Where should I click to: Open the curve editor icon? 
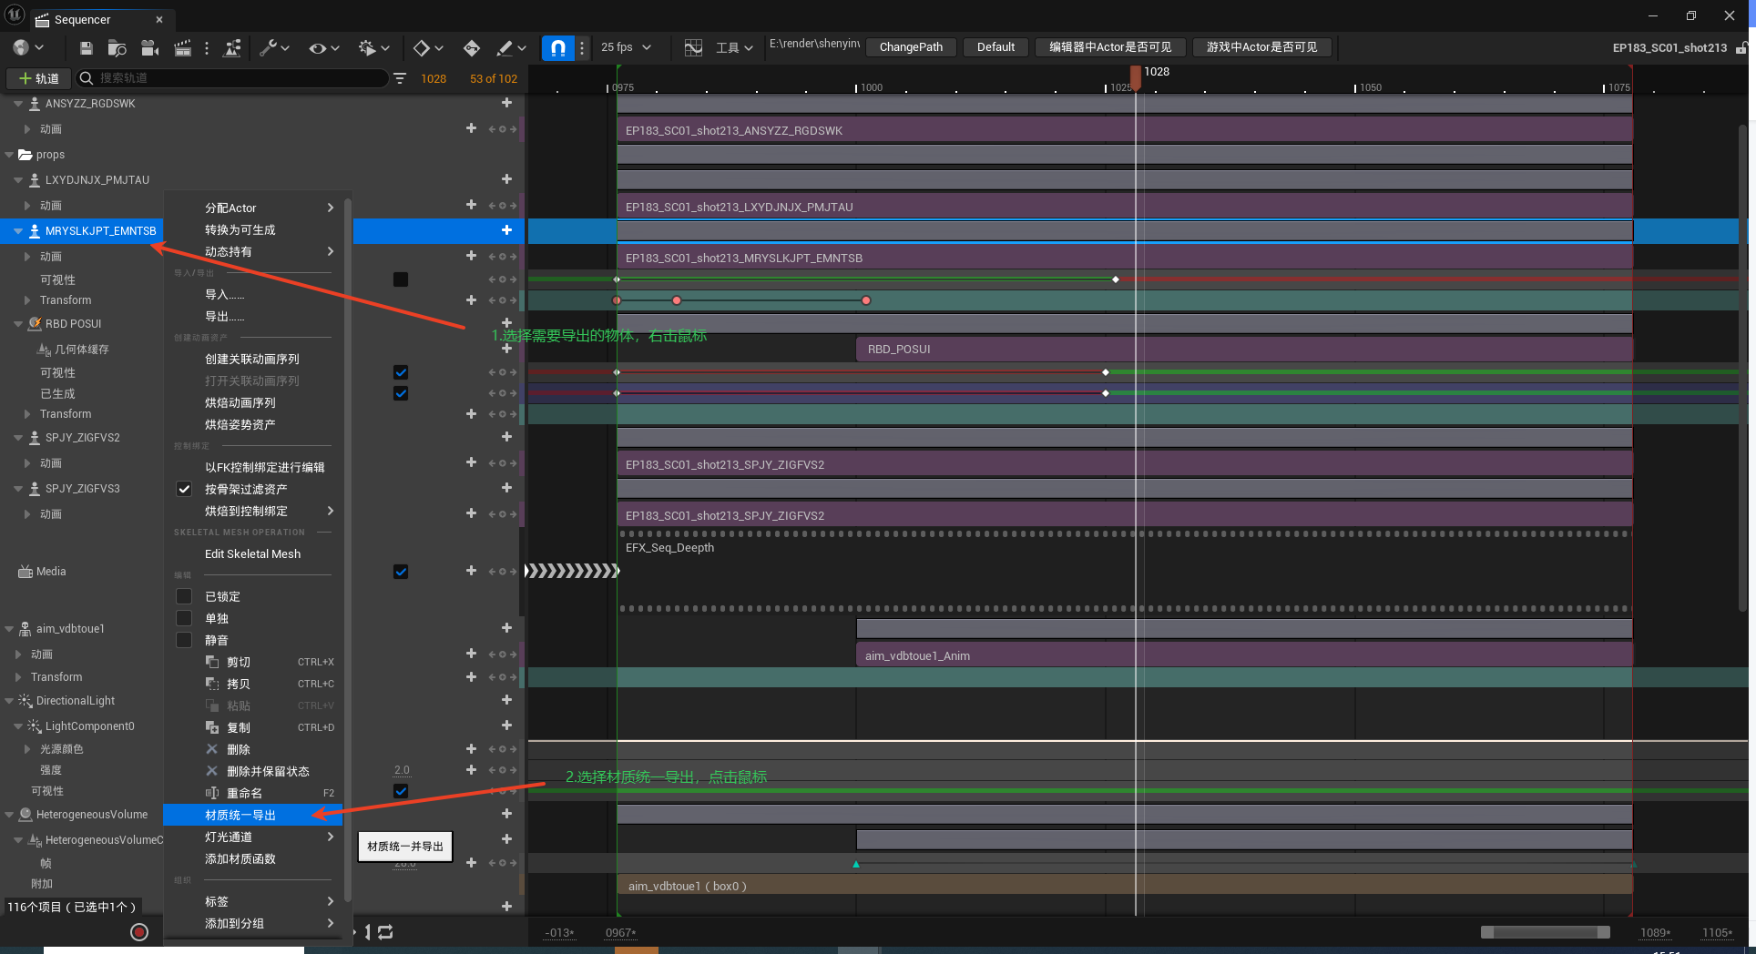(693, 47)
